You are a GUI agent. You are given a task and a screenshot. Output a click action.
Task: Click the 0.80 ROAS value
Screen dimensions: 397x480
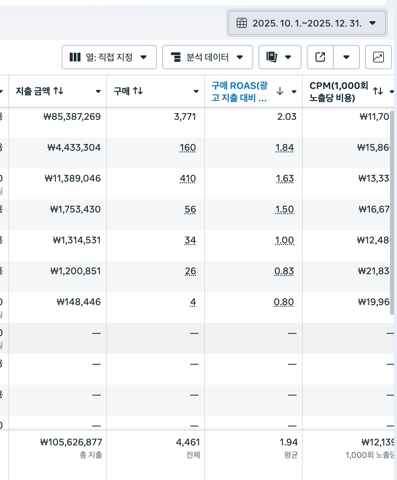(x=284, y=302)
